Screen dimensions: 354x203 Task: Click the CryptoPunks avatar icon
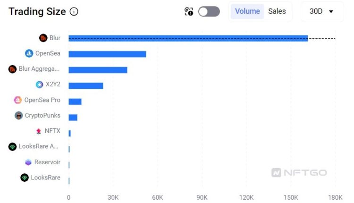[19, 115]
